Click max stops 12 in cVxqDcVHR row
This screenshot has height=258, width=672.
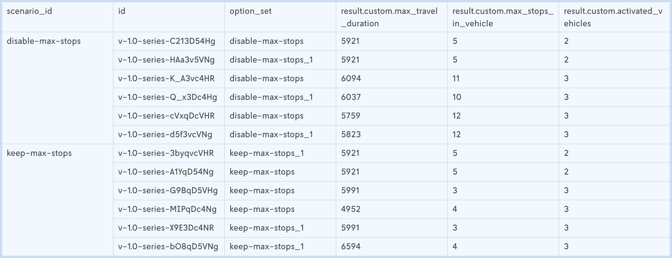pyautogui.click(x=456, y=116)
